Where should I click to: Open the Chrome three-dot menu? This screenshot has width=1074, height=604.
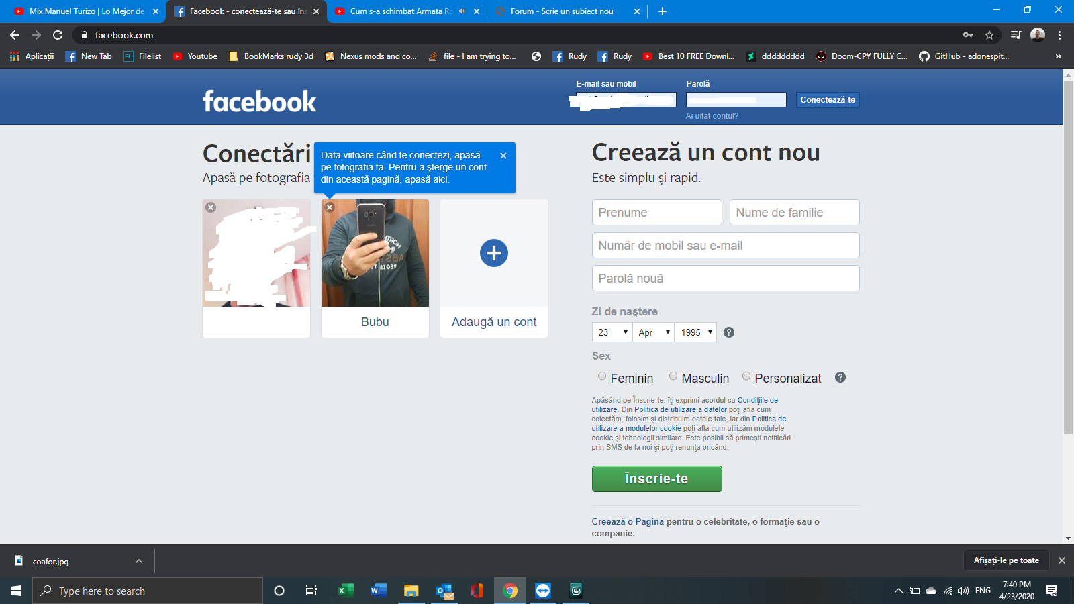(x=1059, y=35)
